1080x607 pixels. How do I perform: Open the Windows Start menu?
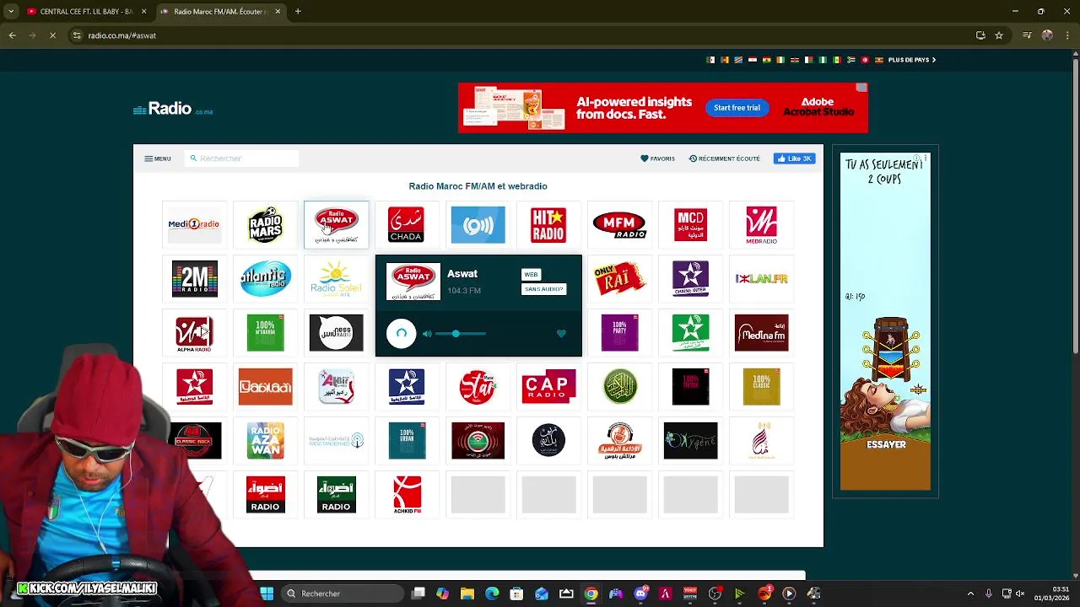pyautogui.click(x=267, y=594)
